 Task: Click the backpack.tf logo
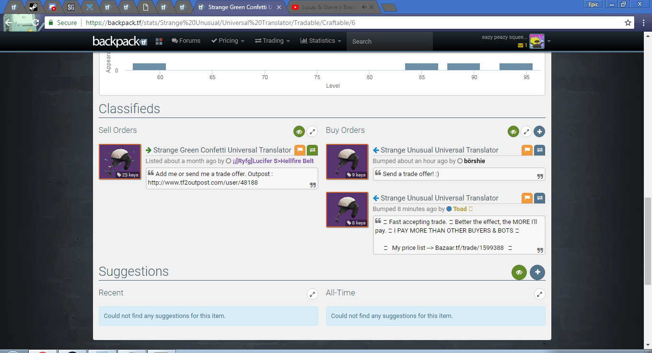[x=120, y=42]
